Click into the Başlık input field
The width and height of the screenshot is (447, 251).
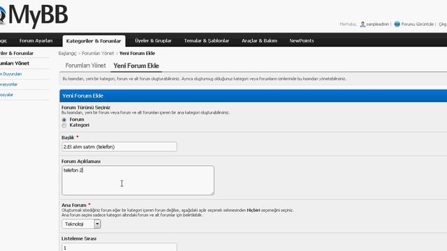119,147
